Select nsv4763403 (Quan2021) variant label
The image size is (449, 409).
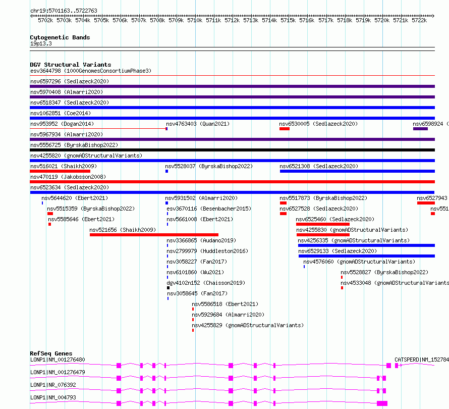198,124
